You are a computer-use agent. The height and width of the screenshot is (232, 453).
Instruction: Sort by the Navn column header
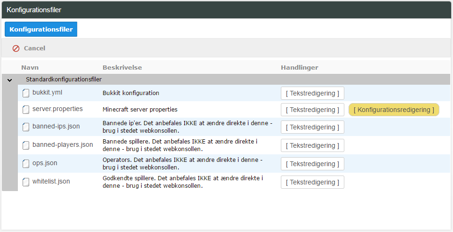coord(30,68)
